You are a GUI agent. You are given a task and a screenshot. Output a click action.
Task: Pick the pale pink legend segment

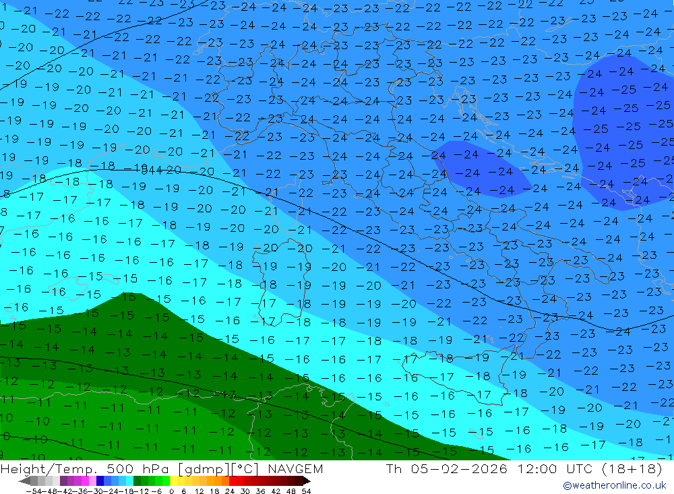(92, 481)
